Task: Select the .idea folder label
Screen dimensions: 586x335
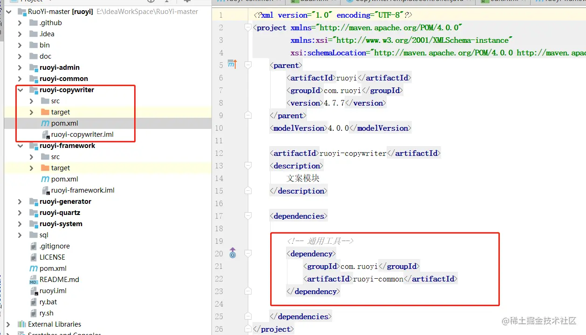Action: point(47,34)
